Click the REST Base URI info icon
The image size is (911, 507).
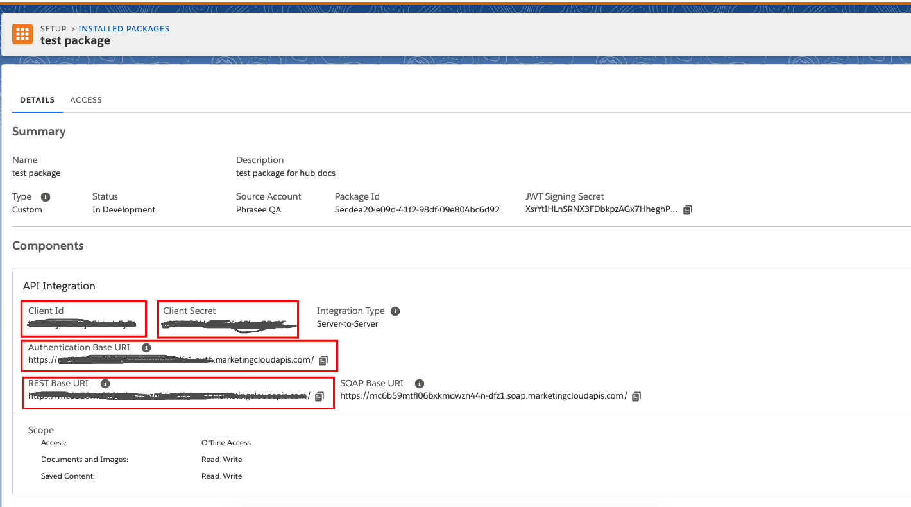pos(105,383)
